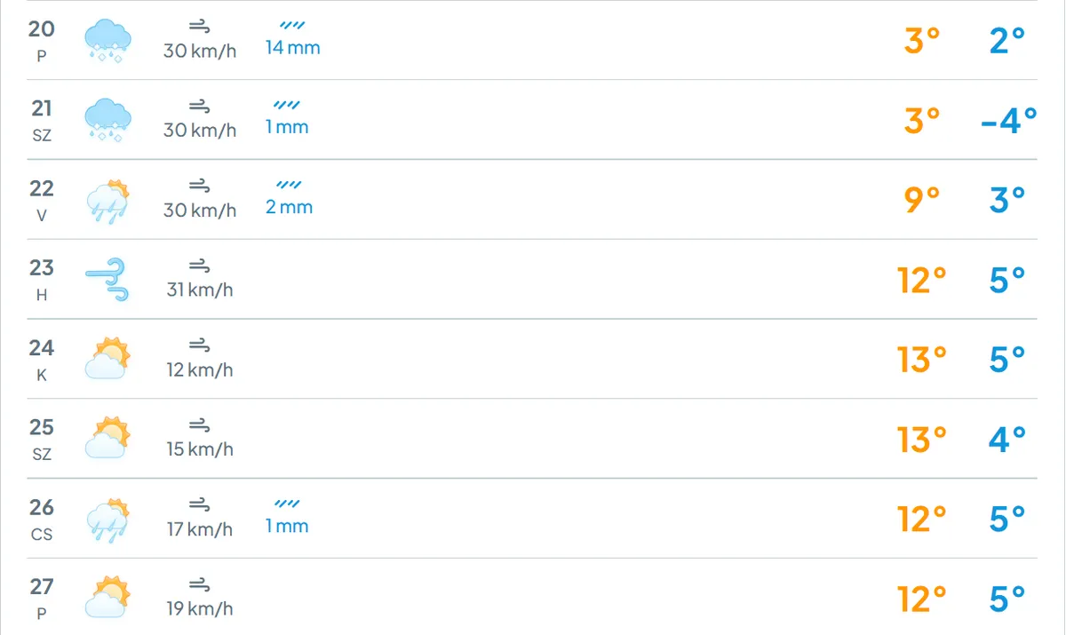Select the day 23 H date label
This screenshot has height=635, width=1066.
[x=42, y=279]
